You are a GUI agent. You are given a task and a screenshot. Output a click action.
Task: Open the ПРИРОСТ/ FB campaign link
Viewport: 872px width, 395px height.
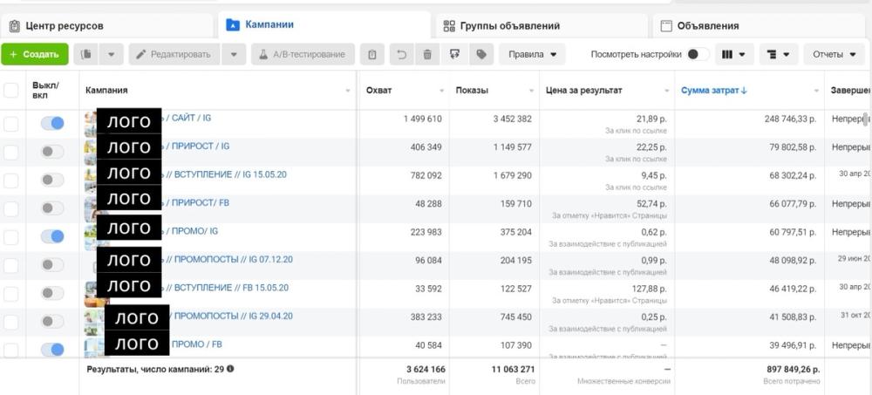[x=195, y=203]
